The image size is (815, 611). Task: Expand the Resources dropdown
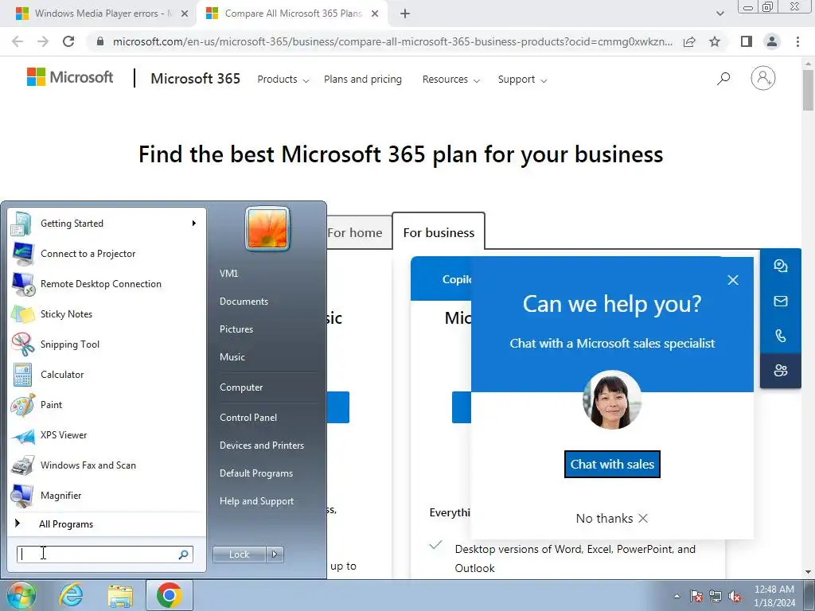(x=450, y=80)
